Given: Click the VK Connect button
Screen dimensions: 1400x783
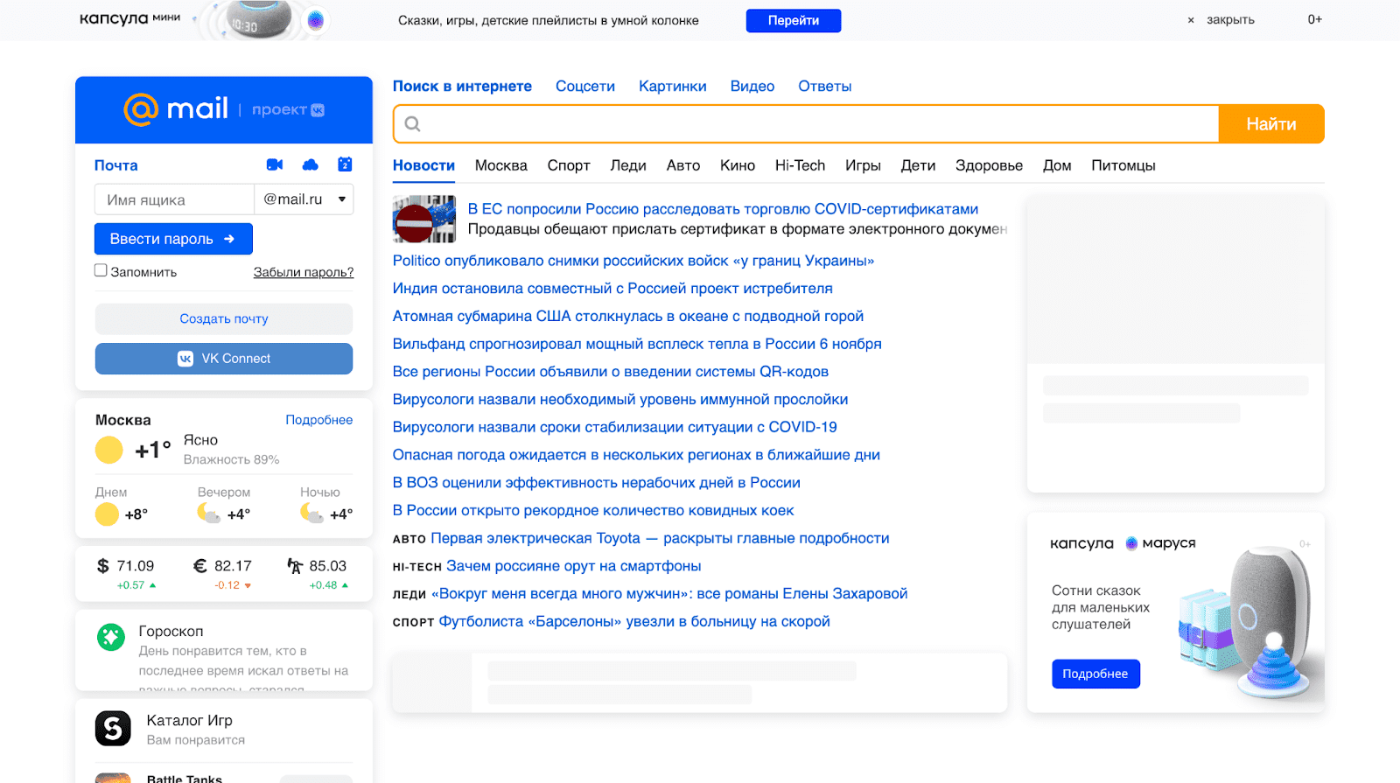Looking at the screenshot, I should [224, 359].
